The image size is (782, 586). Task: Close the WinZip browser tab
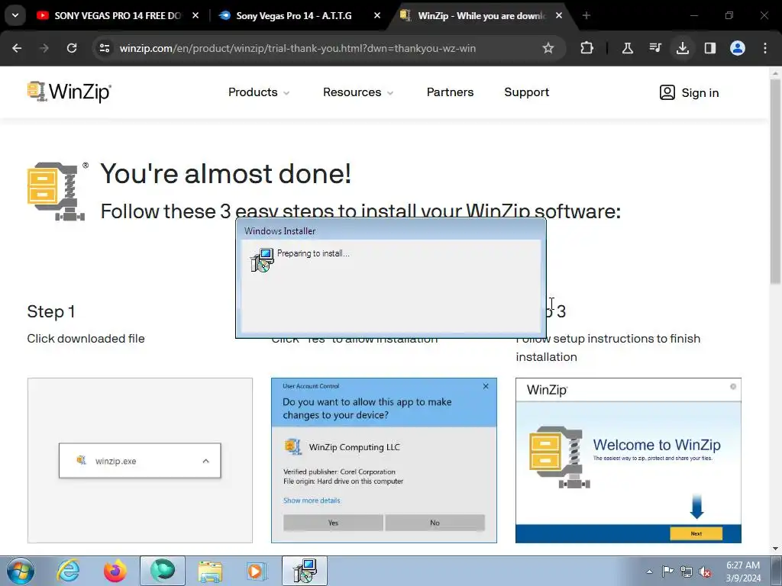559,16
